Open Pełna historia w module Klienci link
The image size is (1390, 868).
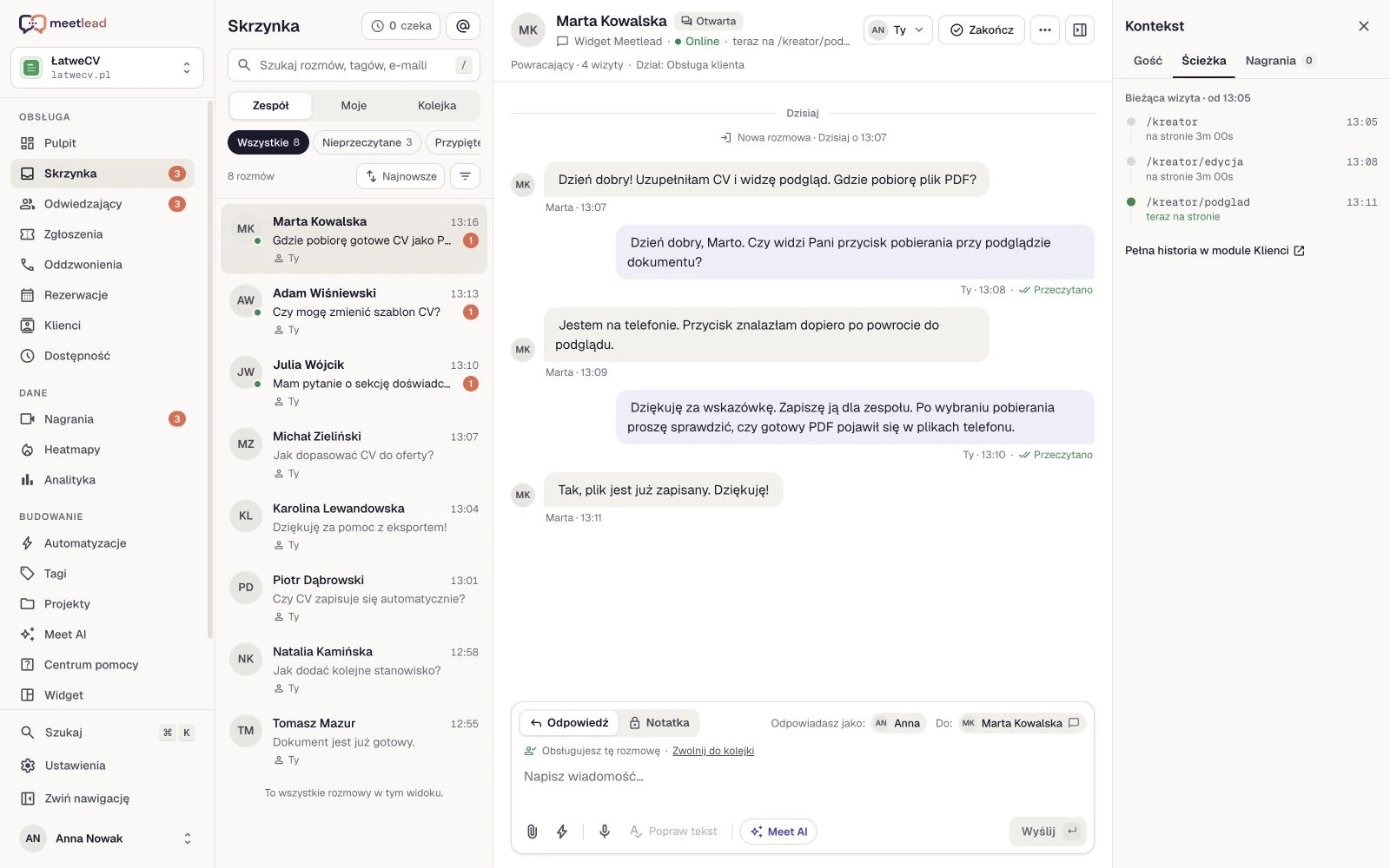1215,251
